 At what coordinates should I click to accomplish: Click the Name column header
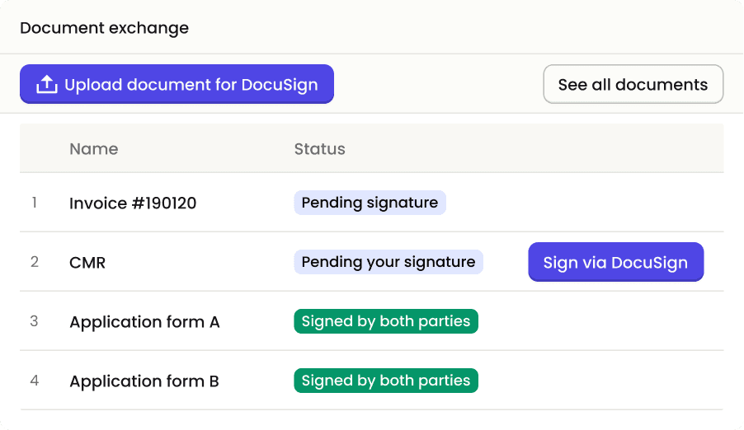click(x=93, y=149)
